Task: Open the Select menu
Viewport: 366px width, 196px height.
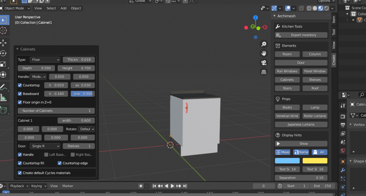Action: (51, 8)
